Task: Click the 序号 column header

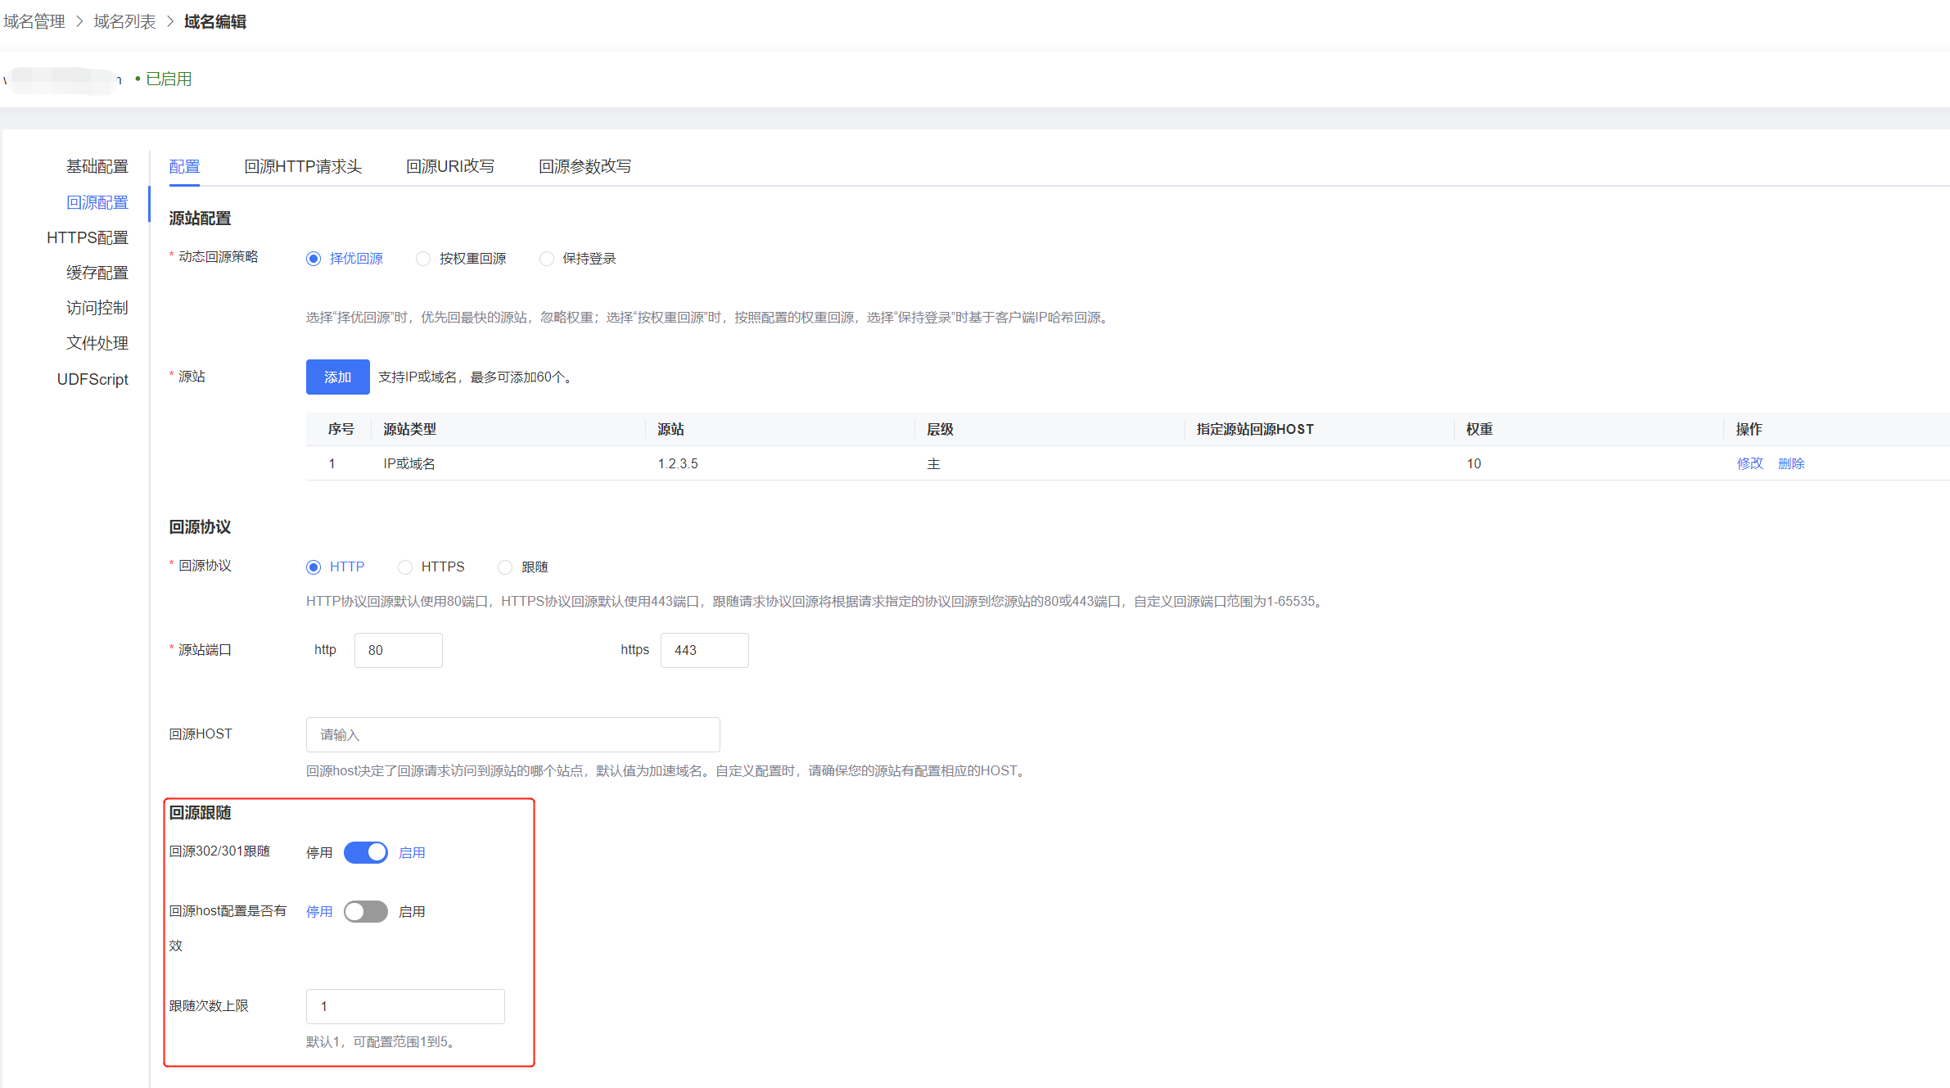Action: (341, 429)
